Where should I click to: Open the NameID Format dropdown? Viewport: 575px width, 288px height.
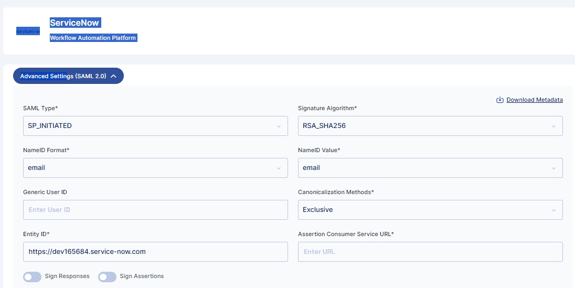point(155,168)
